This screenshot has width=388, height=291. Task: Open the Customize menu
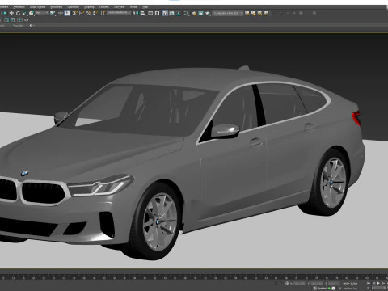click(x=73, y=7)
